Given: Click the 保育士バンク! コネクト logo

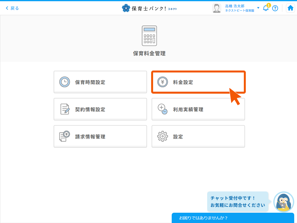Looking at the screenshot, I should pos(149,8).
